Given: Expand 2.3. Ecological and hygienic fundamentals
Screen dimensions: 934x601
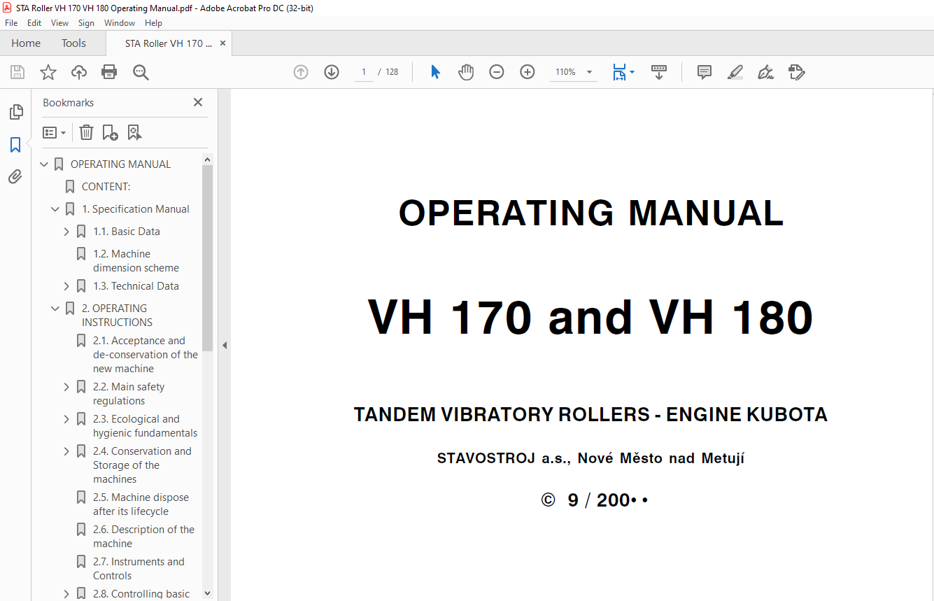Looking at the screenshot, I should pyautogui.click(x=67, y=419).
